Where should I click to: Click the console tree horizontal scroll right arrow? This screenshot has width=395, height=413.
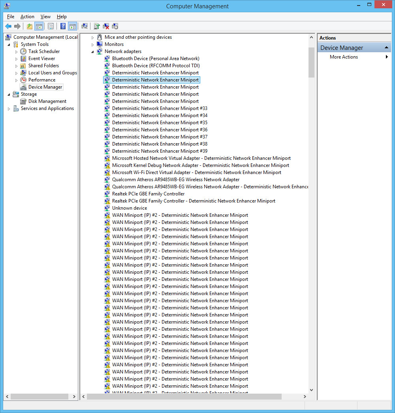(74, 396)
